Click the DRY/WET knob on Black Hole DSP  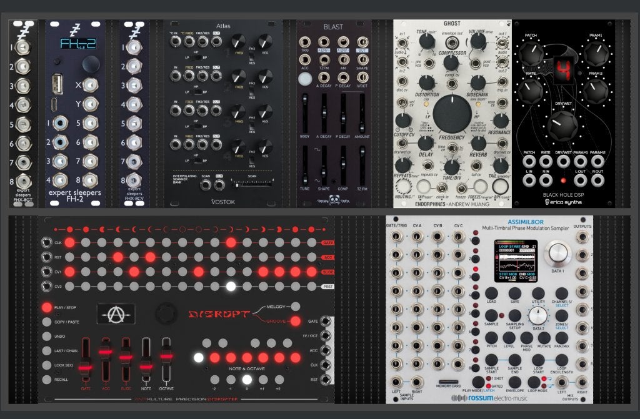click(x=562, y=126)
